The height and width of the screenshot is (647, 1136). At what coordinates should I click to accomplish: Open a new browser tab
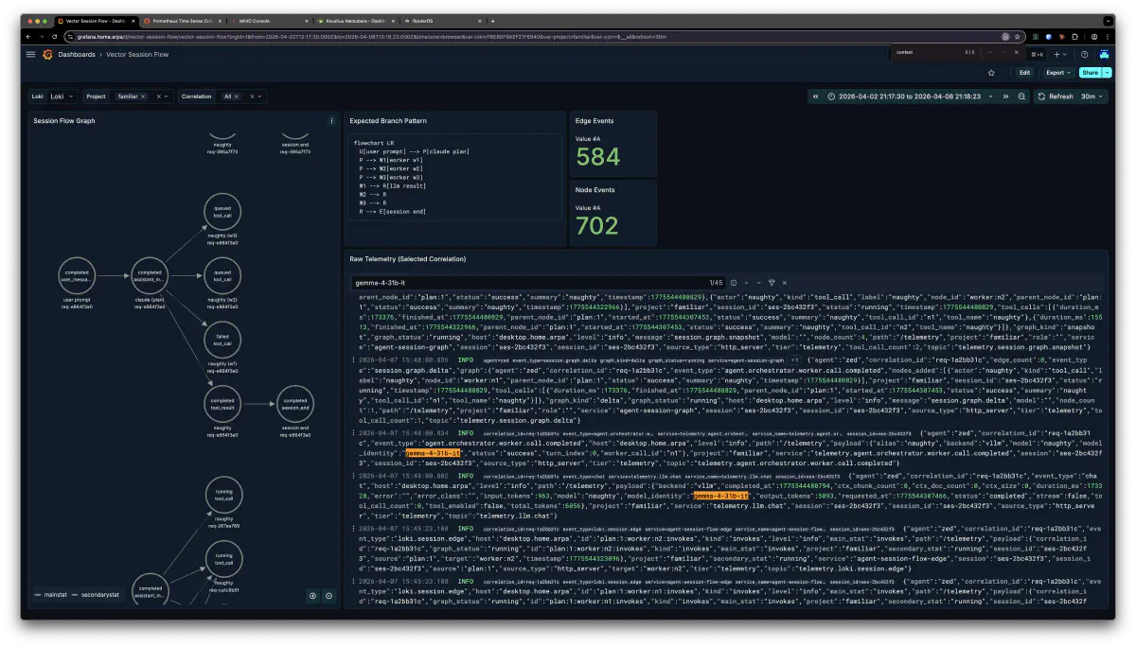pyautogui.click(x=492, y=20)
